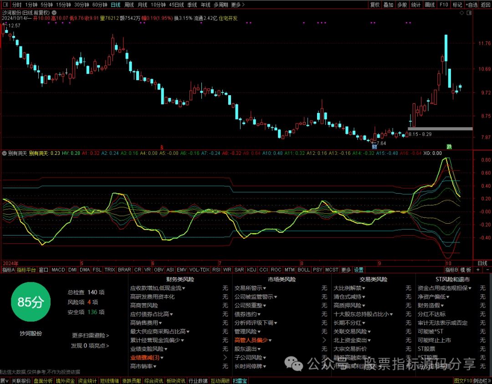Image resolution: width=492 pixels, height=384 pixels.
Task: Open the 画线 drawing tools
Action: pos(430,5)
